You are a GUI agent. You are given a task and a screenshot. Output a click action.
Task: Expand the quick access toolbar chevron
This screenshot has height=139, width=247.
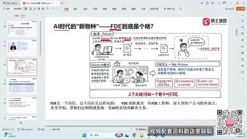pos(58,9)
